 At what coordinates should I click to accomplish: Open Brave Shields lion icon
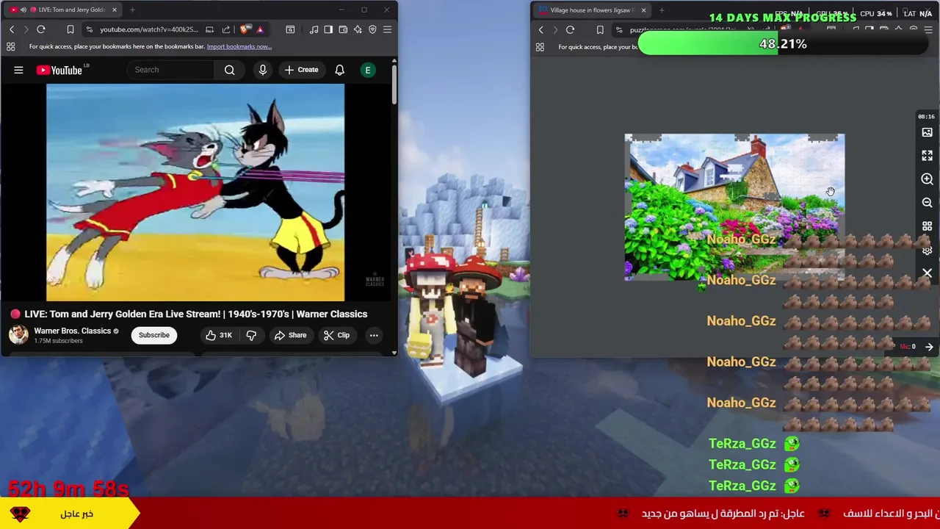coord(245,29)
